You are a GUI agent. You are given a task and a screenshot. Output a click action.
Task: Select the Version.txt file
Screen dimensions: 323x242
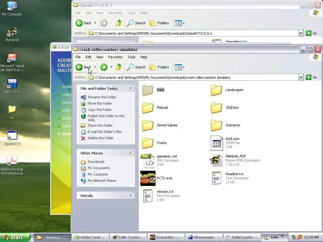click(161, 196)
